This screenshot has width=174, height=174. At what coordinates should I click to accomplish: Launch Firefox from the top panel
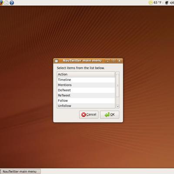point(1,3)
